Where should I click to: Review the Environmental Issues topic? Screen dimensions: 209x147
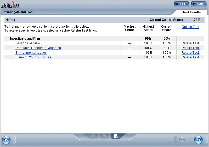[31, 53]
